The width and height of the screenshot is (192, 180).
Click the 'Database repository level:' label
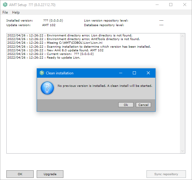(104, 25)
